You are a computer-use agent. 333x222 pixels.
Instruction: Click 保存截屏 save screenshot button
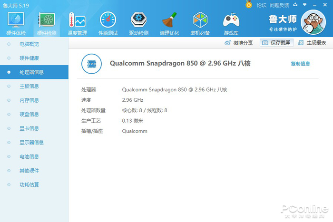pyautogui.click(x=277, y=43)
